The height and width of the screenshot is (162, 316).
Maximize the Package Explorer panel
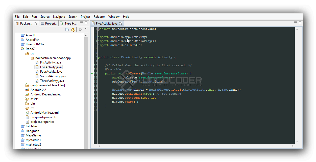coord(86,23)
